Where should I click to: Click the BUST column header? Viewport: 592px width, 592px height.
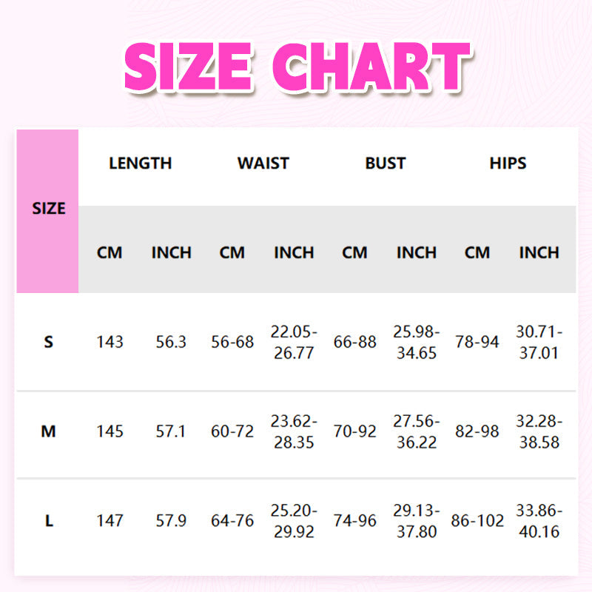click(x=385, y=164)
